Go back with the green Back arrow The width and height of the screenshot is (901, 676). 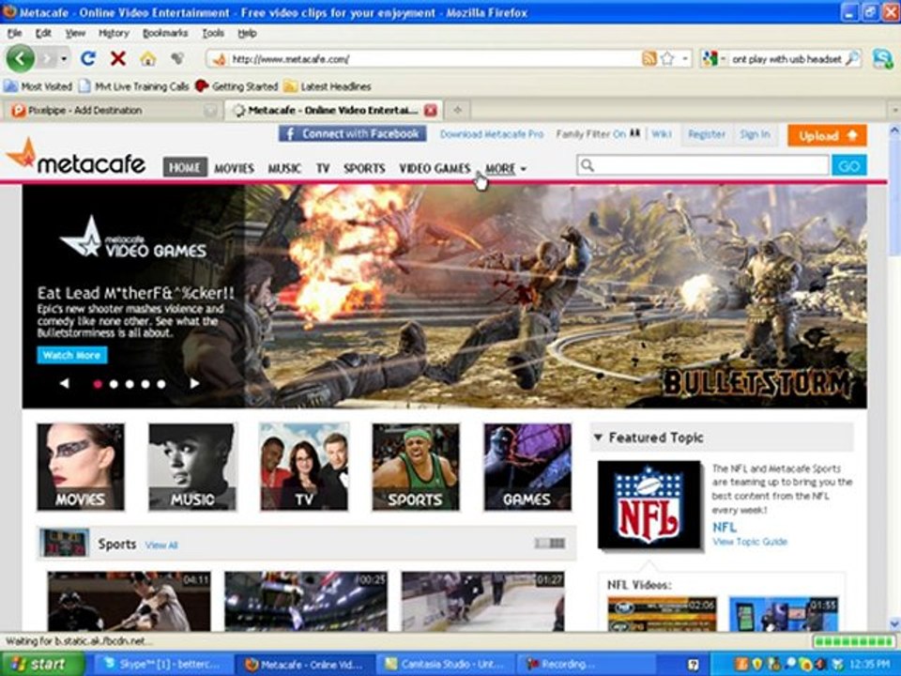point(20,58)
